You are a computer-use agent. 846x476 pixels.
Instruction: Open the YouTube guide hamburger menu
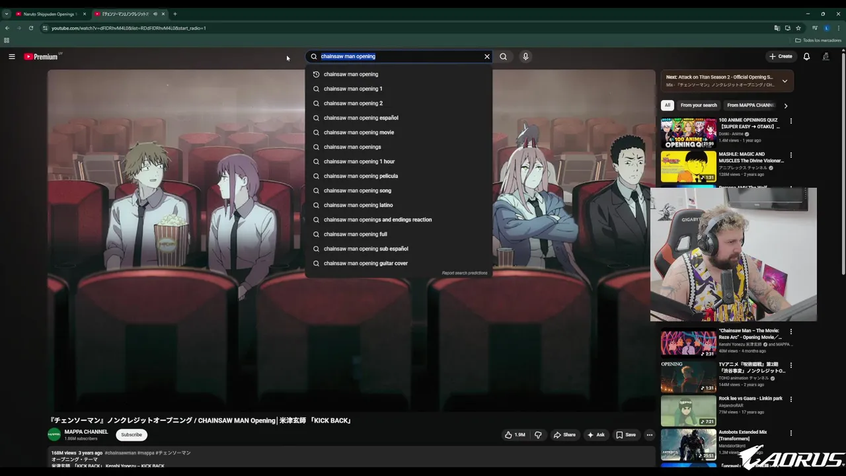tap(12, 57)
